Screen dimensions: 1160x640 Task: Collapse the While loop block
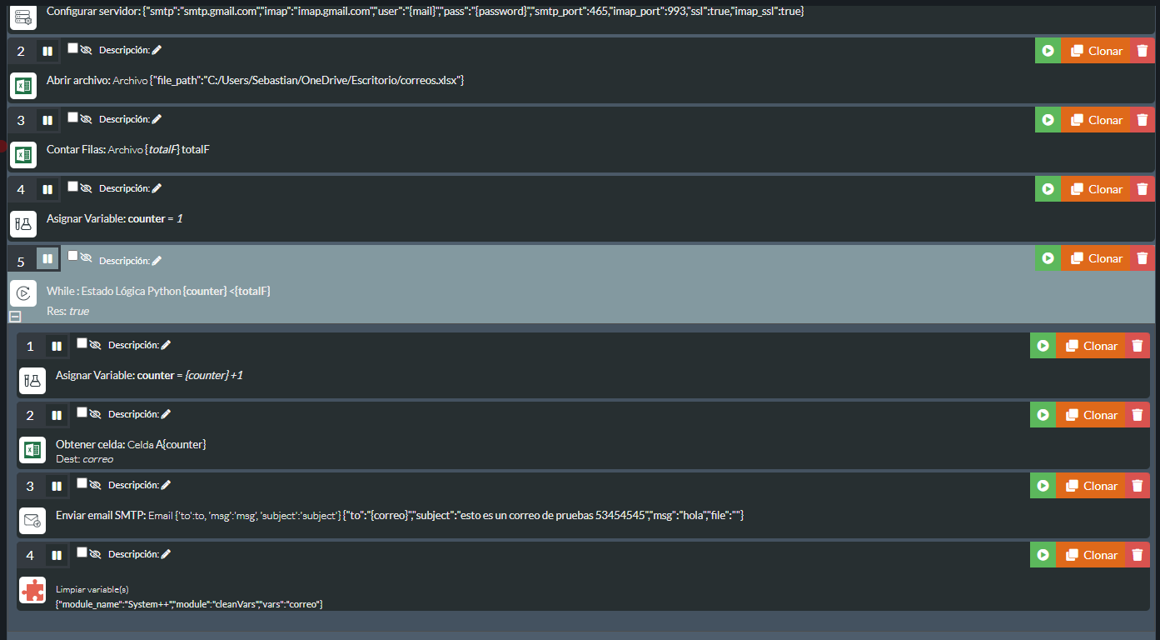[x=14, y=316]
